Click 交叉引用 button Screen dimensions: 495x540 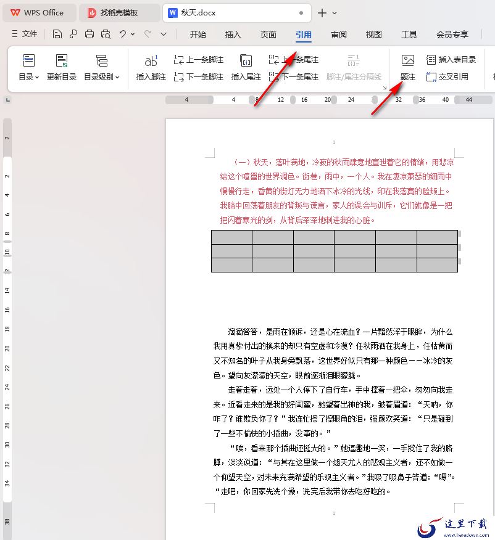[x=447, y=76]
